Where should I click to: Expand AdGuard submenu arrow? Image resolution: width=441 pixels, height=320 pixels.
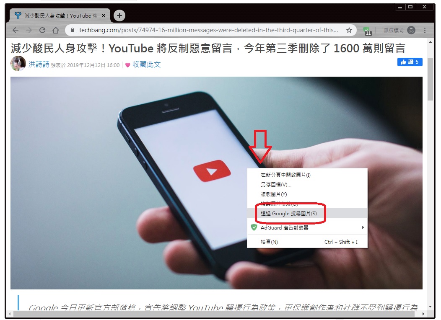[x=363, y=227]
